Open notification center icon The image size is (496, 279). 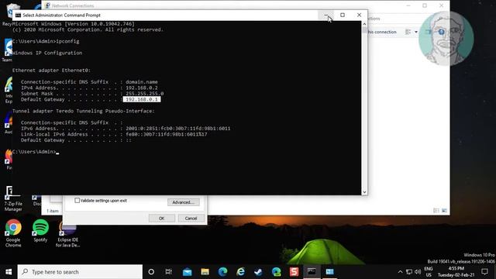[x=484, y=272]
